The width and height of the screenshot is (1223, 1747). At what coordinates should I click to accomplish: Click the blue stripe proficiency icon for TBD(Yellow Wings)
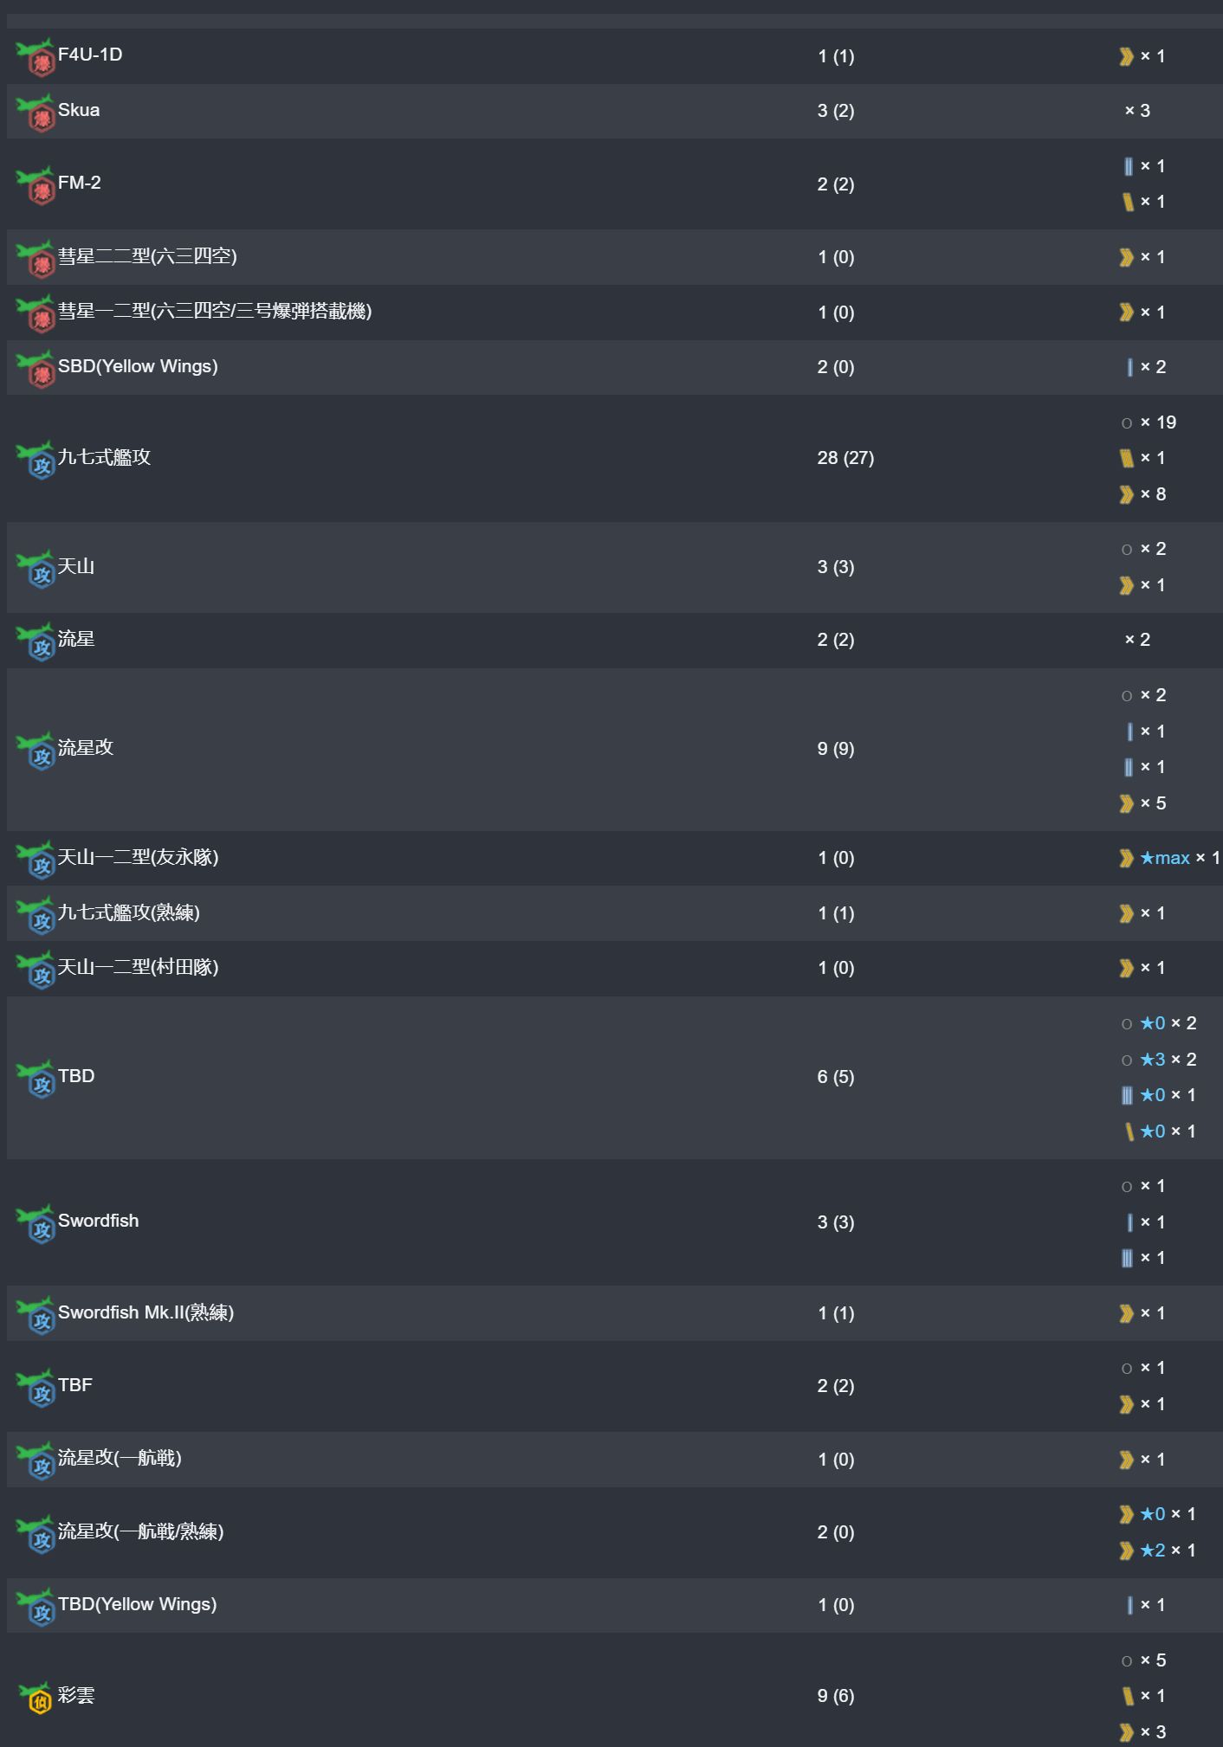pyautogui.click(x=1129, y=1605)
